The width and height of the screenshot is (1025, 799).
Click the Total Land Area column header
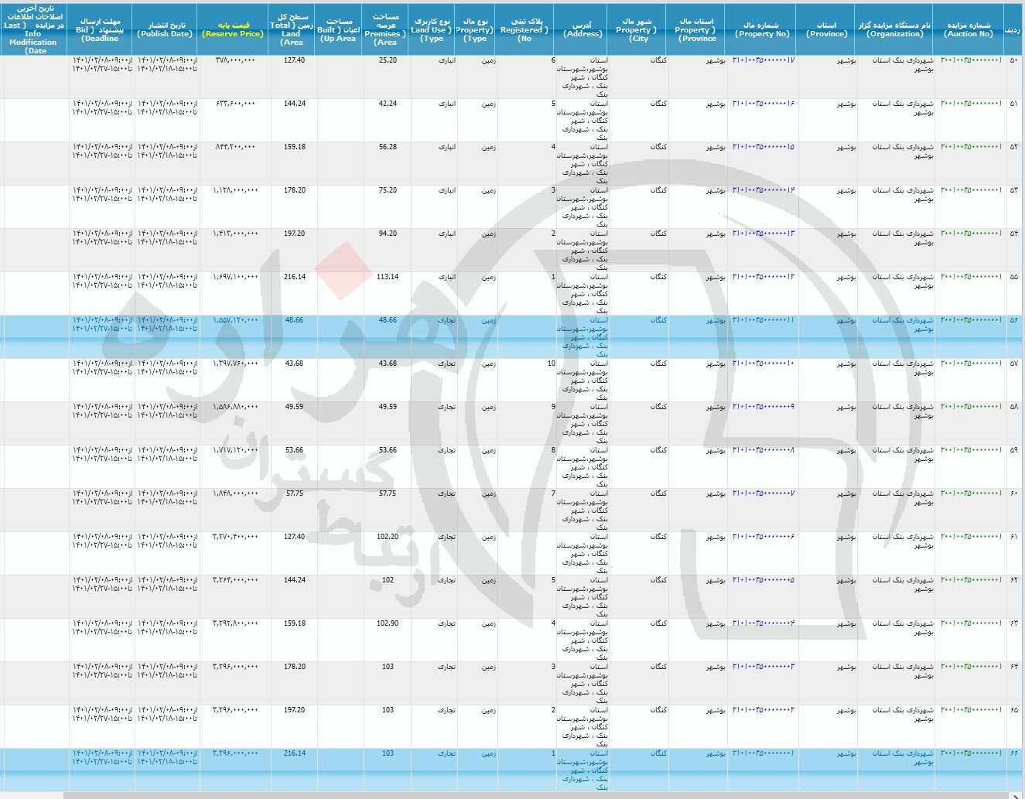(292, 29)
